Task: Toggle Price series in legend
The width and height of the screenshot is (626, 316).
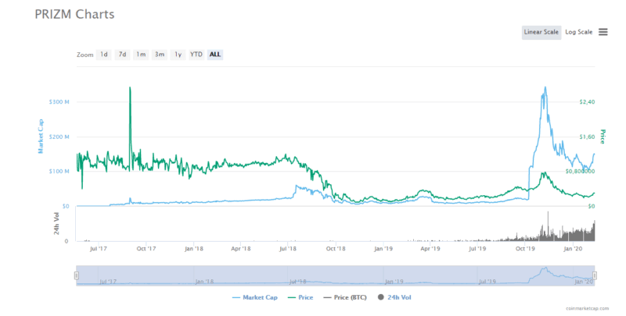Action: tap(300, 298)
